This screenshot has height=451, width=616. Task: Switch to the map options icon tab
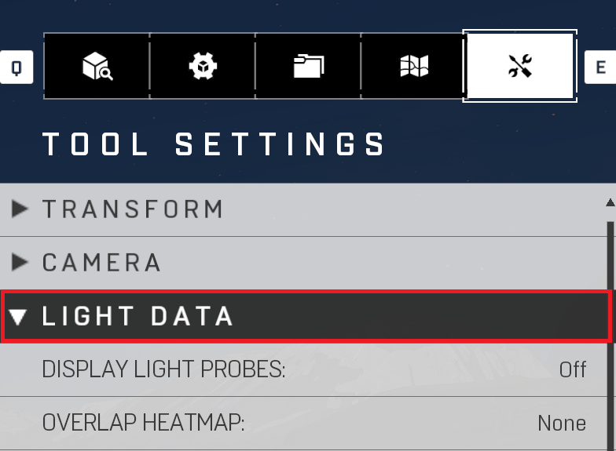(x=413, y=66)
